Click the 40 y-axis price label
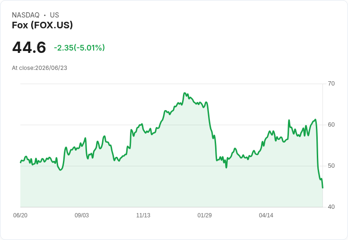The width and height of the screenshot is (348, 240). click(x=331, y=207)
